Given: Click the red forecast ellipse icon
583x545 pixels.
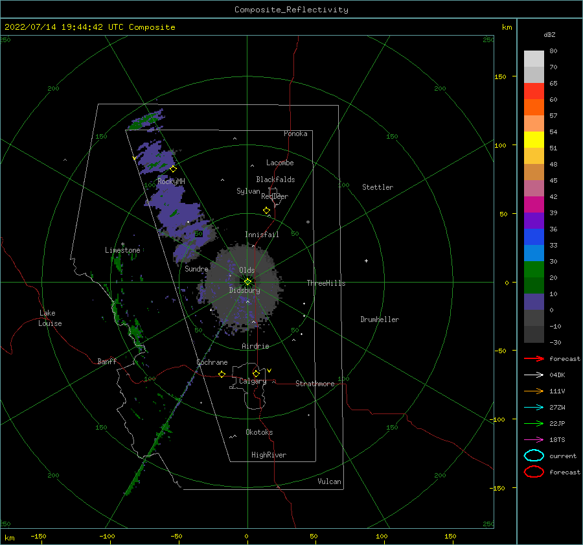Looking at the screenshot, I should point(534,472).
